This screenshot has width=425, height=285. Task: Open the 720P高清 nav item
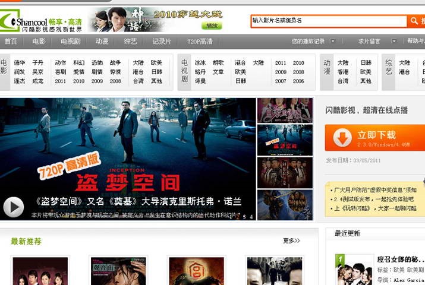200,42
